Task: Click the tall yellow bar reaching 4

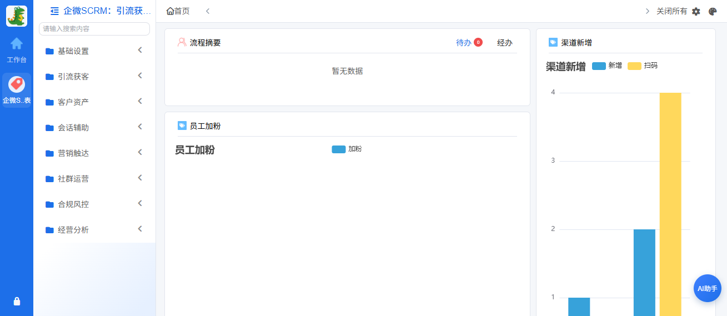Action: pos(670,204)
